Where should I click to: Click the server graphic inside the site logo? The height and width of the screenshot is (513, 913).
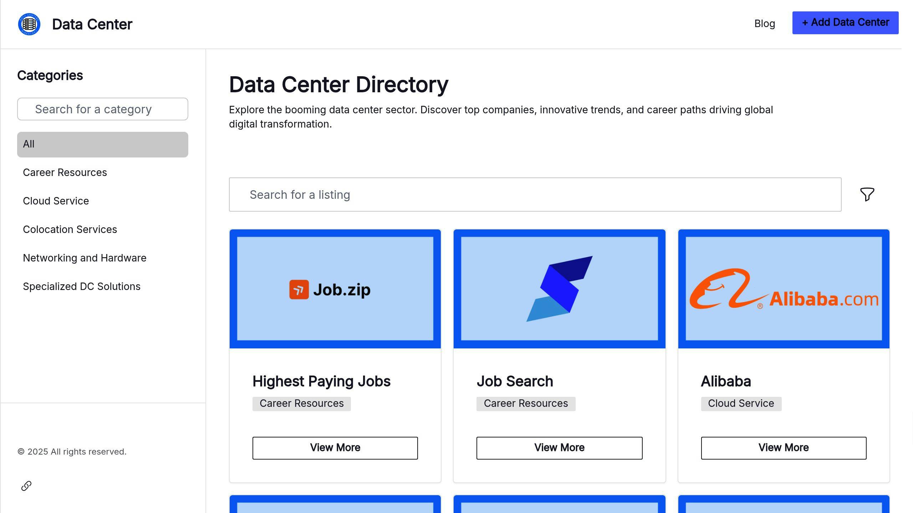29,24
